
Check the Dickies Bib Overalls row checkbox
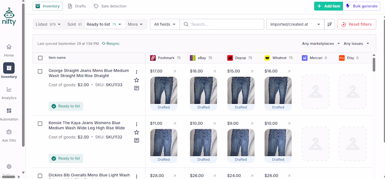pos(40,176)
